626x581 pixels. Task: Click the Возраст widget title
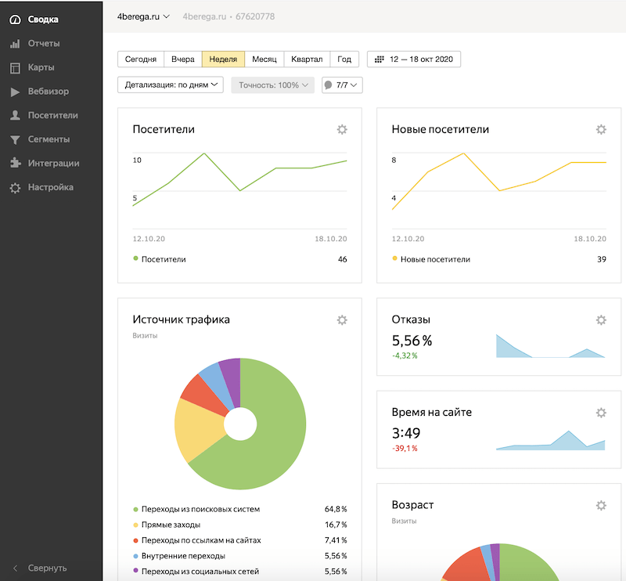(x=412, y=505)
